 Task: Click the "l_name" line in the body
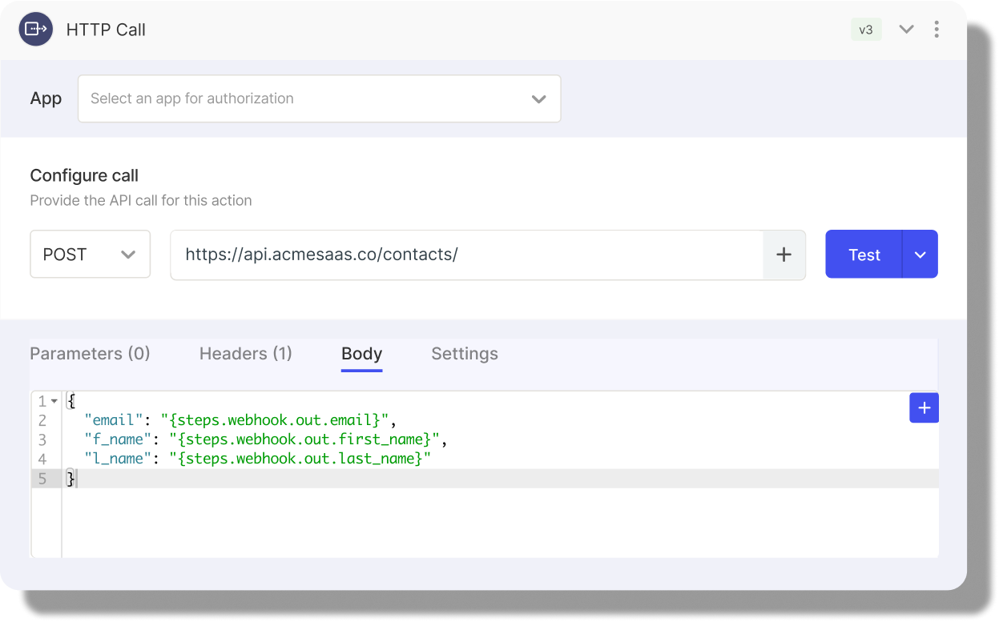[257, 459]
